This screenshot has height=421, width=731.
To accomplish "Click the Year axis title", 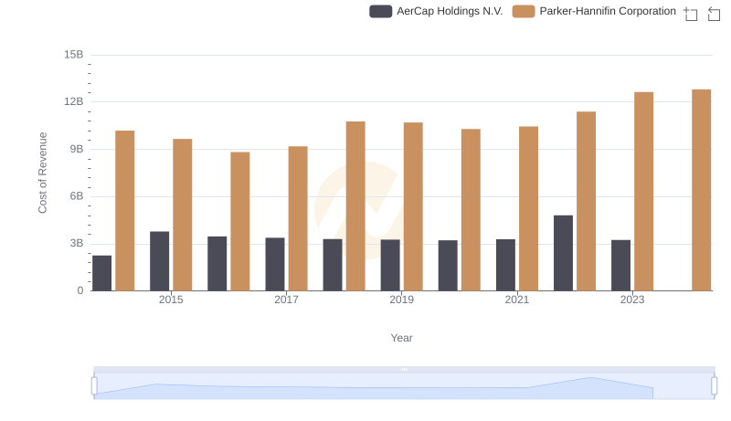I will pos(401,338).
